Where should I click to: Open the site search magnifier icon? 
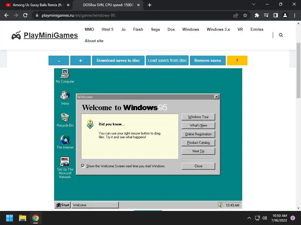click(x=281, y=35)
